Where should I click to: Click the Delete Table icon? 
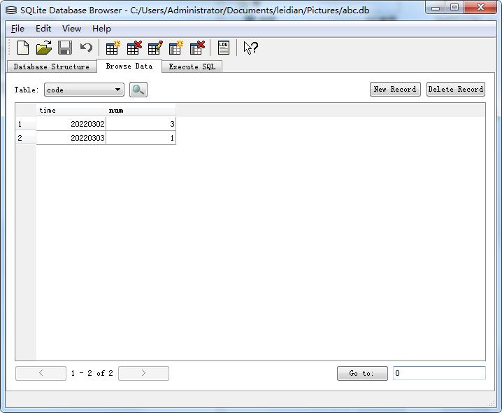tap(134, 48)
